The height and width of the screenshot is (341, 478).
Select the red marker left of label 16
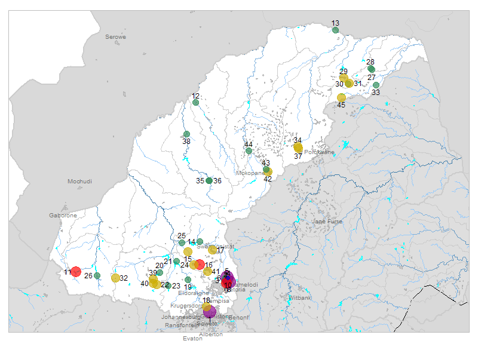coord(200,265)
